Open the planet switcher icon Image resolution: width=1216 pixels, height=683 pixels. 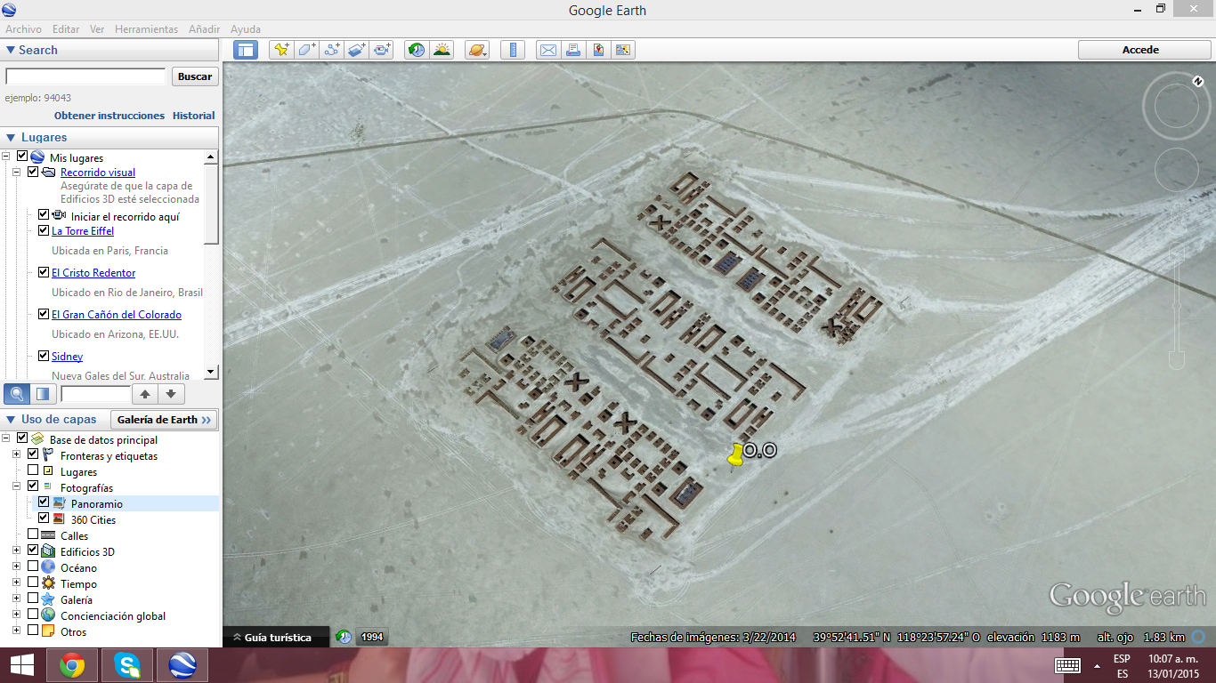click(x=476, y=50)
